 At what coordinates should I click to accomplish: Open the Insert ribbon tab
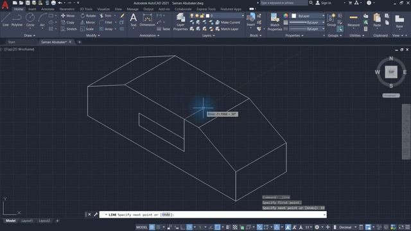(32, 9)
